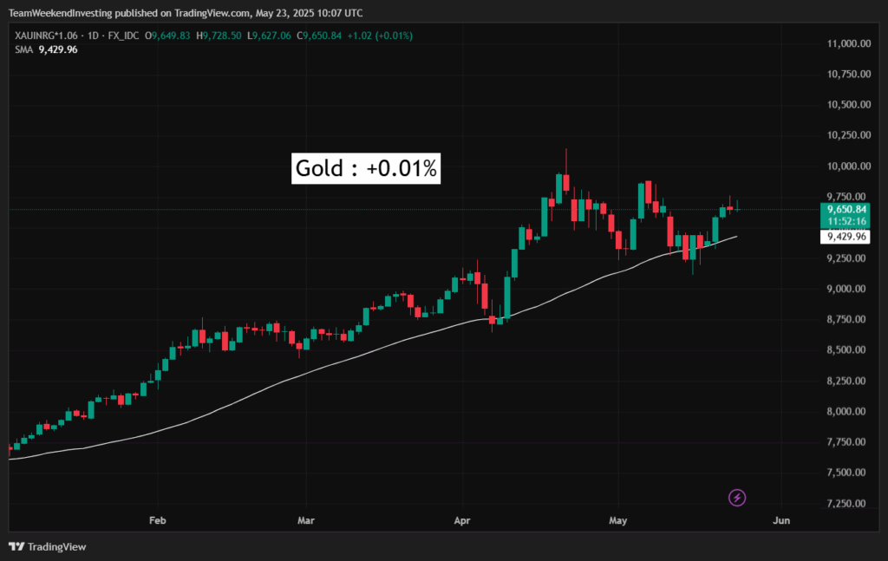Click the SMA legend value 9,429.96

coord(58,49)
